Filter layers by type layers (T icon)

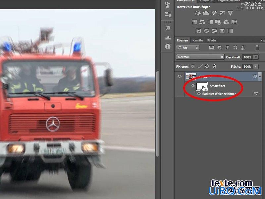(x=227, y=47)
